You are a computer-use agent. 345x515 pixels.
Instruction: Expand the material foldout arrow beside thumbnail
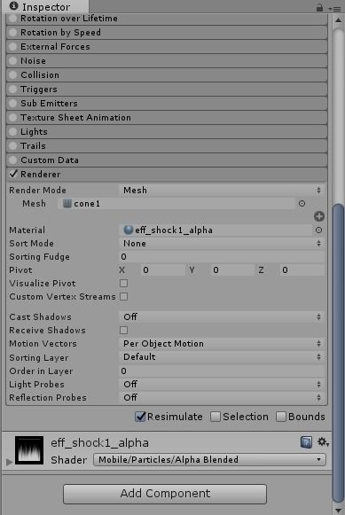[x=9, y=462]
